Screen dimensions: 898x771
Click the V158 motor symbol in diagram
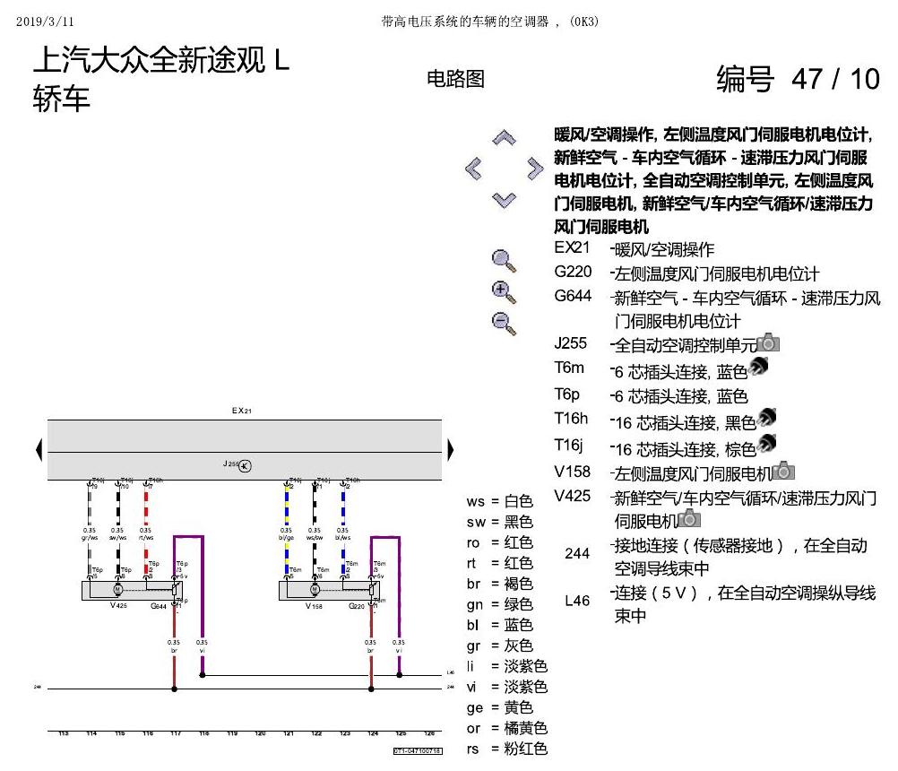coord(315,589)
